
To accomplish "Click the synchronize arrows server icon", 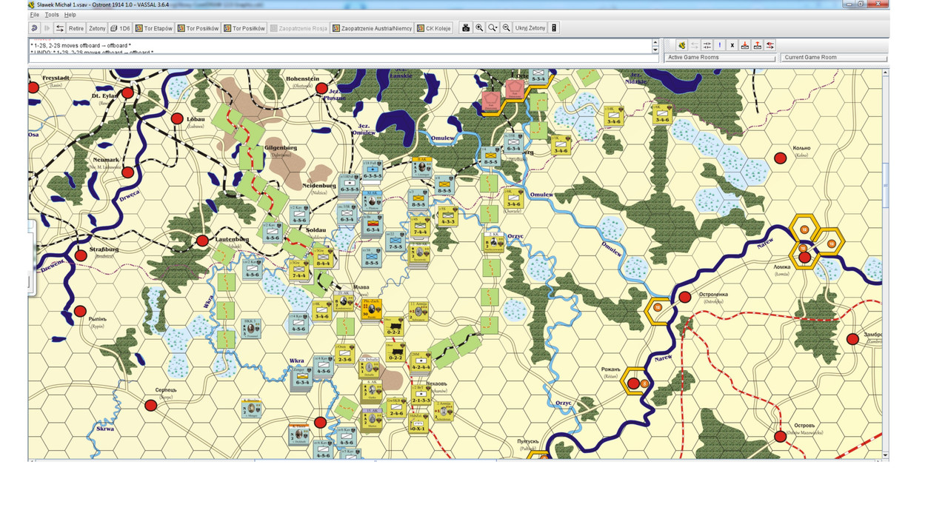I will [707, 45].
